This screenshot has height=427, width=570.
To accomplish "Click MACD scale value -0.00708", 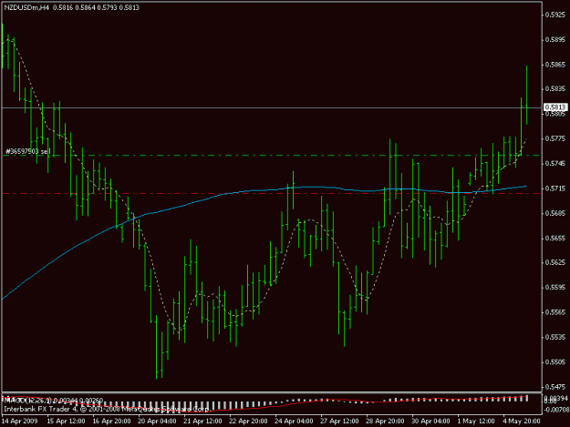I will [x=555, y=411].
